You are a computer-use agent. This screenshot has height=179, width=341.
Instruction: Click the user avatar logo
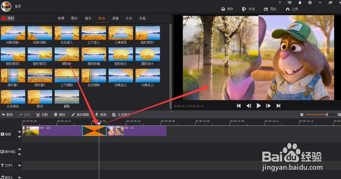tap(6, 6)
